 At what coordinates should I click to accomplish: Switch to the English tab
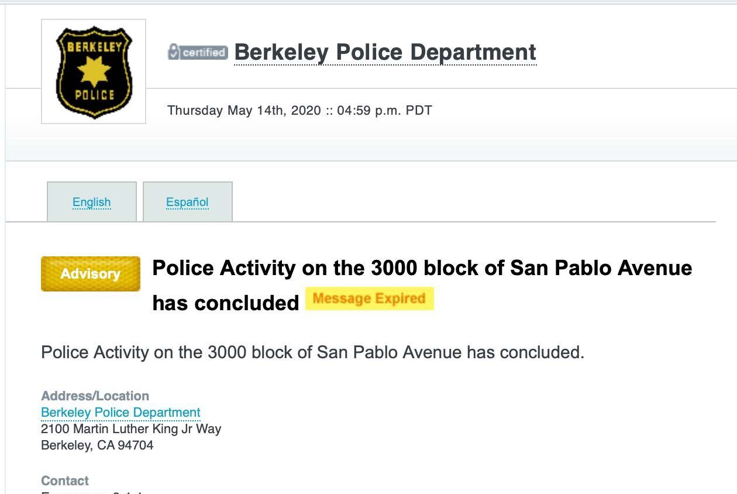pos(92,202)
